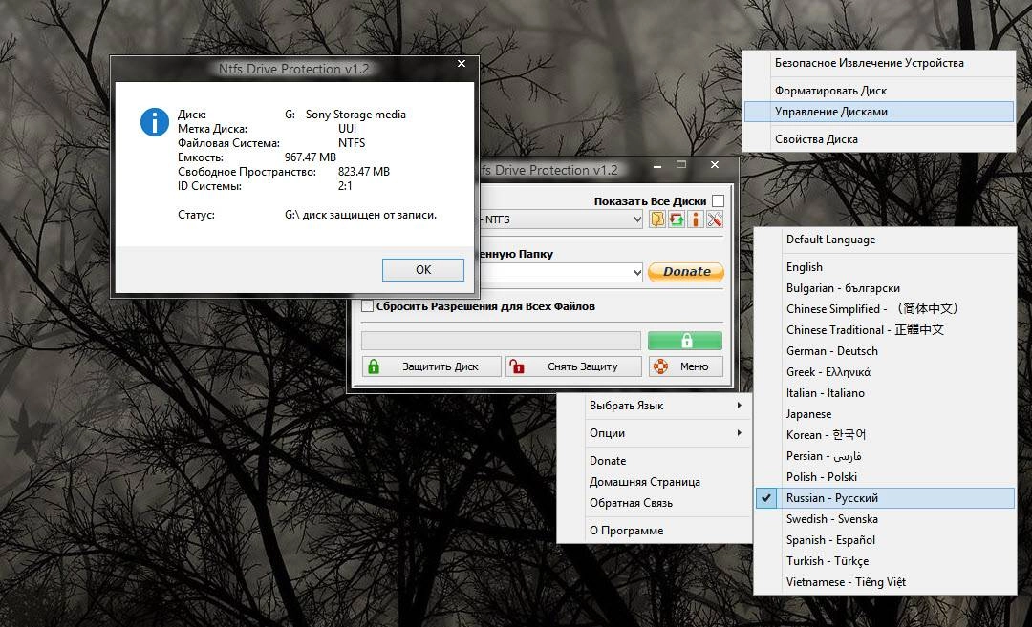Click the refresh drive list icon

[x=676, y=219]
